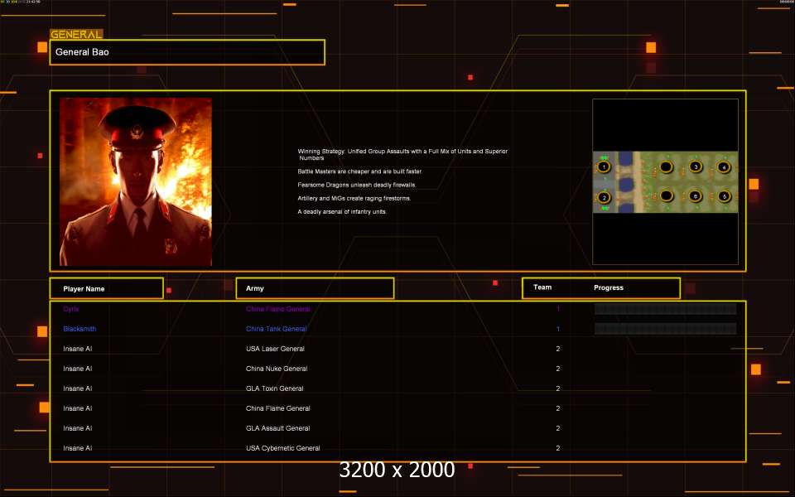Click the Team column header
Screen dimensions: 795x497
tap(542, 287)
